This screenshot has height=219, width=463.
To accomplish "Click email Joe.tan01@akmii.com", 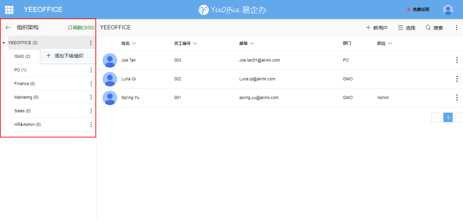I will click(260, 60).
